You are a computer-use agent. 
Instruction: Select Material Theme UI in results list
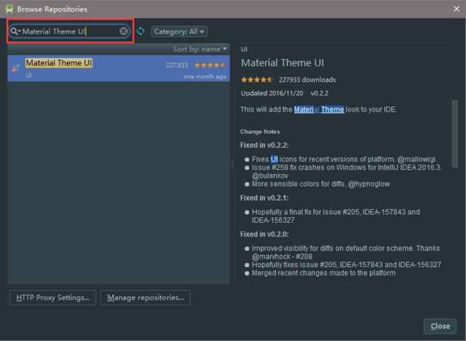point(118,68)
